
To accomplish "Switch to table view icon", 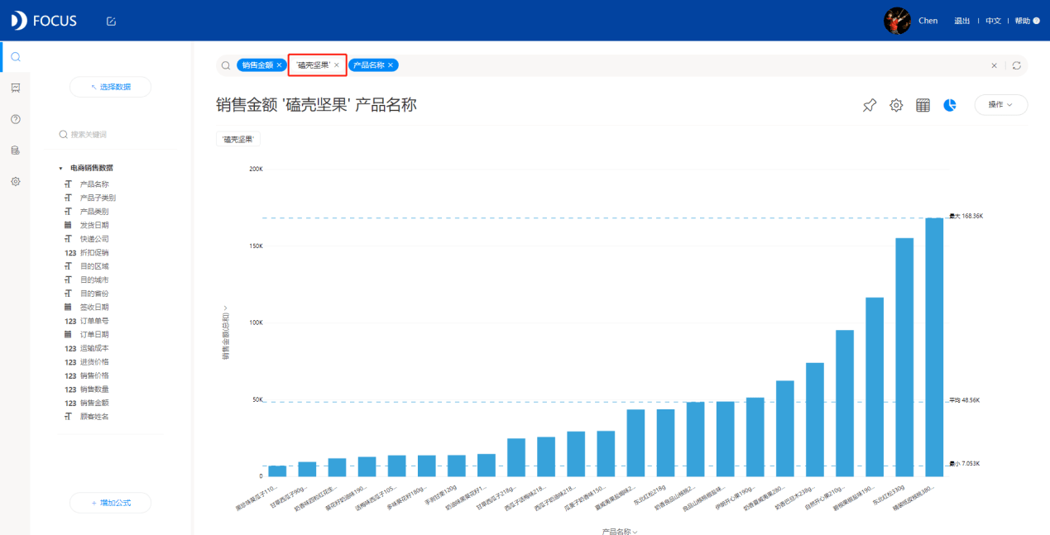I will click(x=923, y=105).
